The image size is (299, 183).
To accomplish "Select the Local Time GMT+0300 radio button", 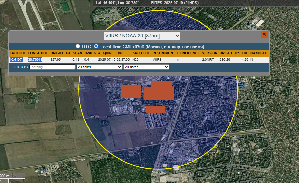I will point(96,46).
